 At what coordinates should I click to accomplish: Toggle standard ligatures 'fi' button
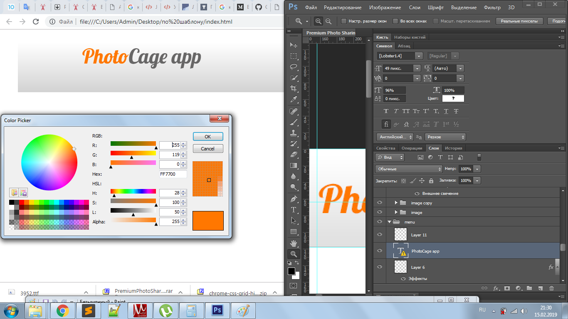(x=386, y=124)
